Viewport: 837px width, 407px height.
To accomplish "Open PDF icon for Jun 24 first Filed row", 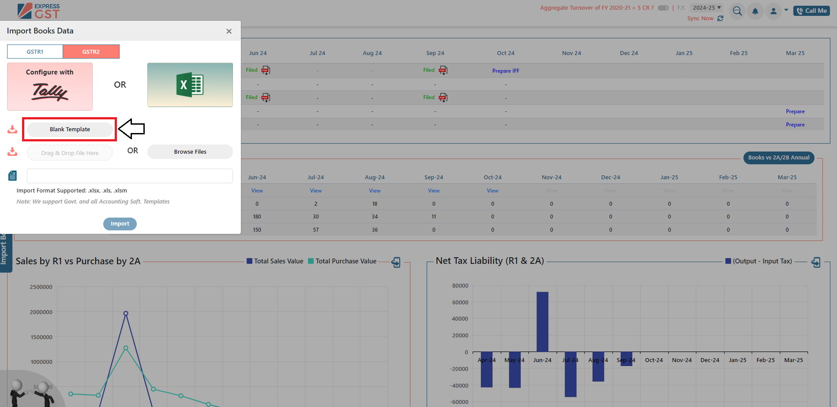I will pyautogui.click(x=266, y=70).
